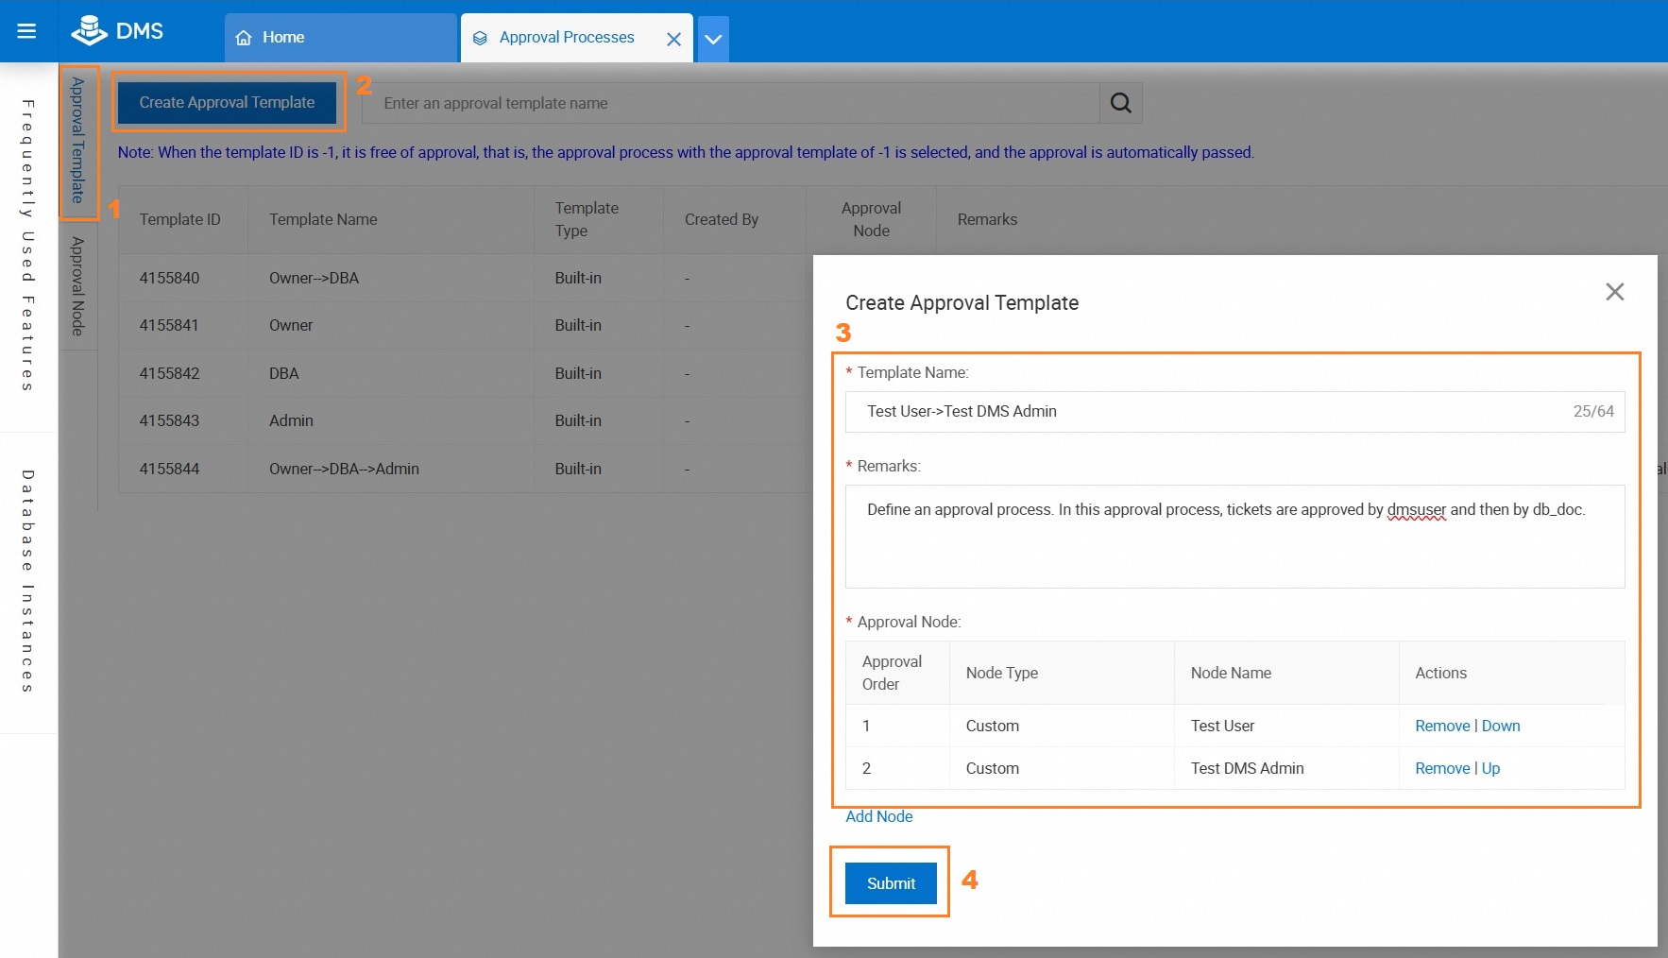
Task: Open the Approval Template side tab
Action: 78,141
